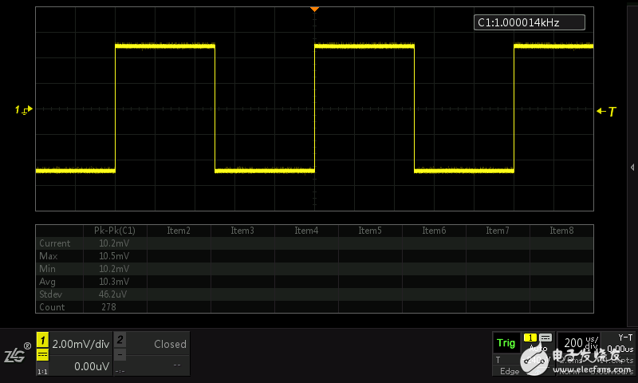
Task: Toggle the channel 2 number badge
Action: click(x=120, y=340)
